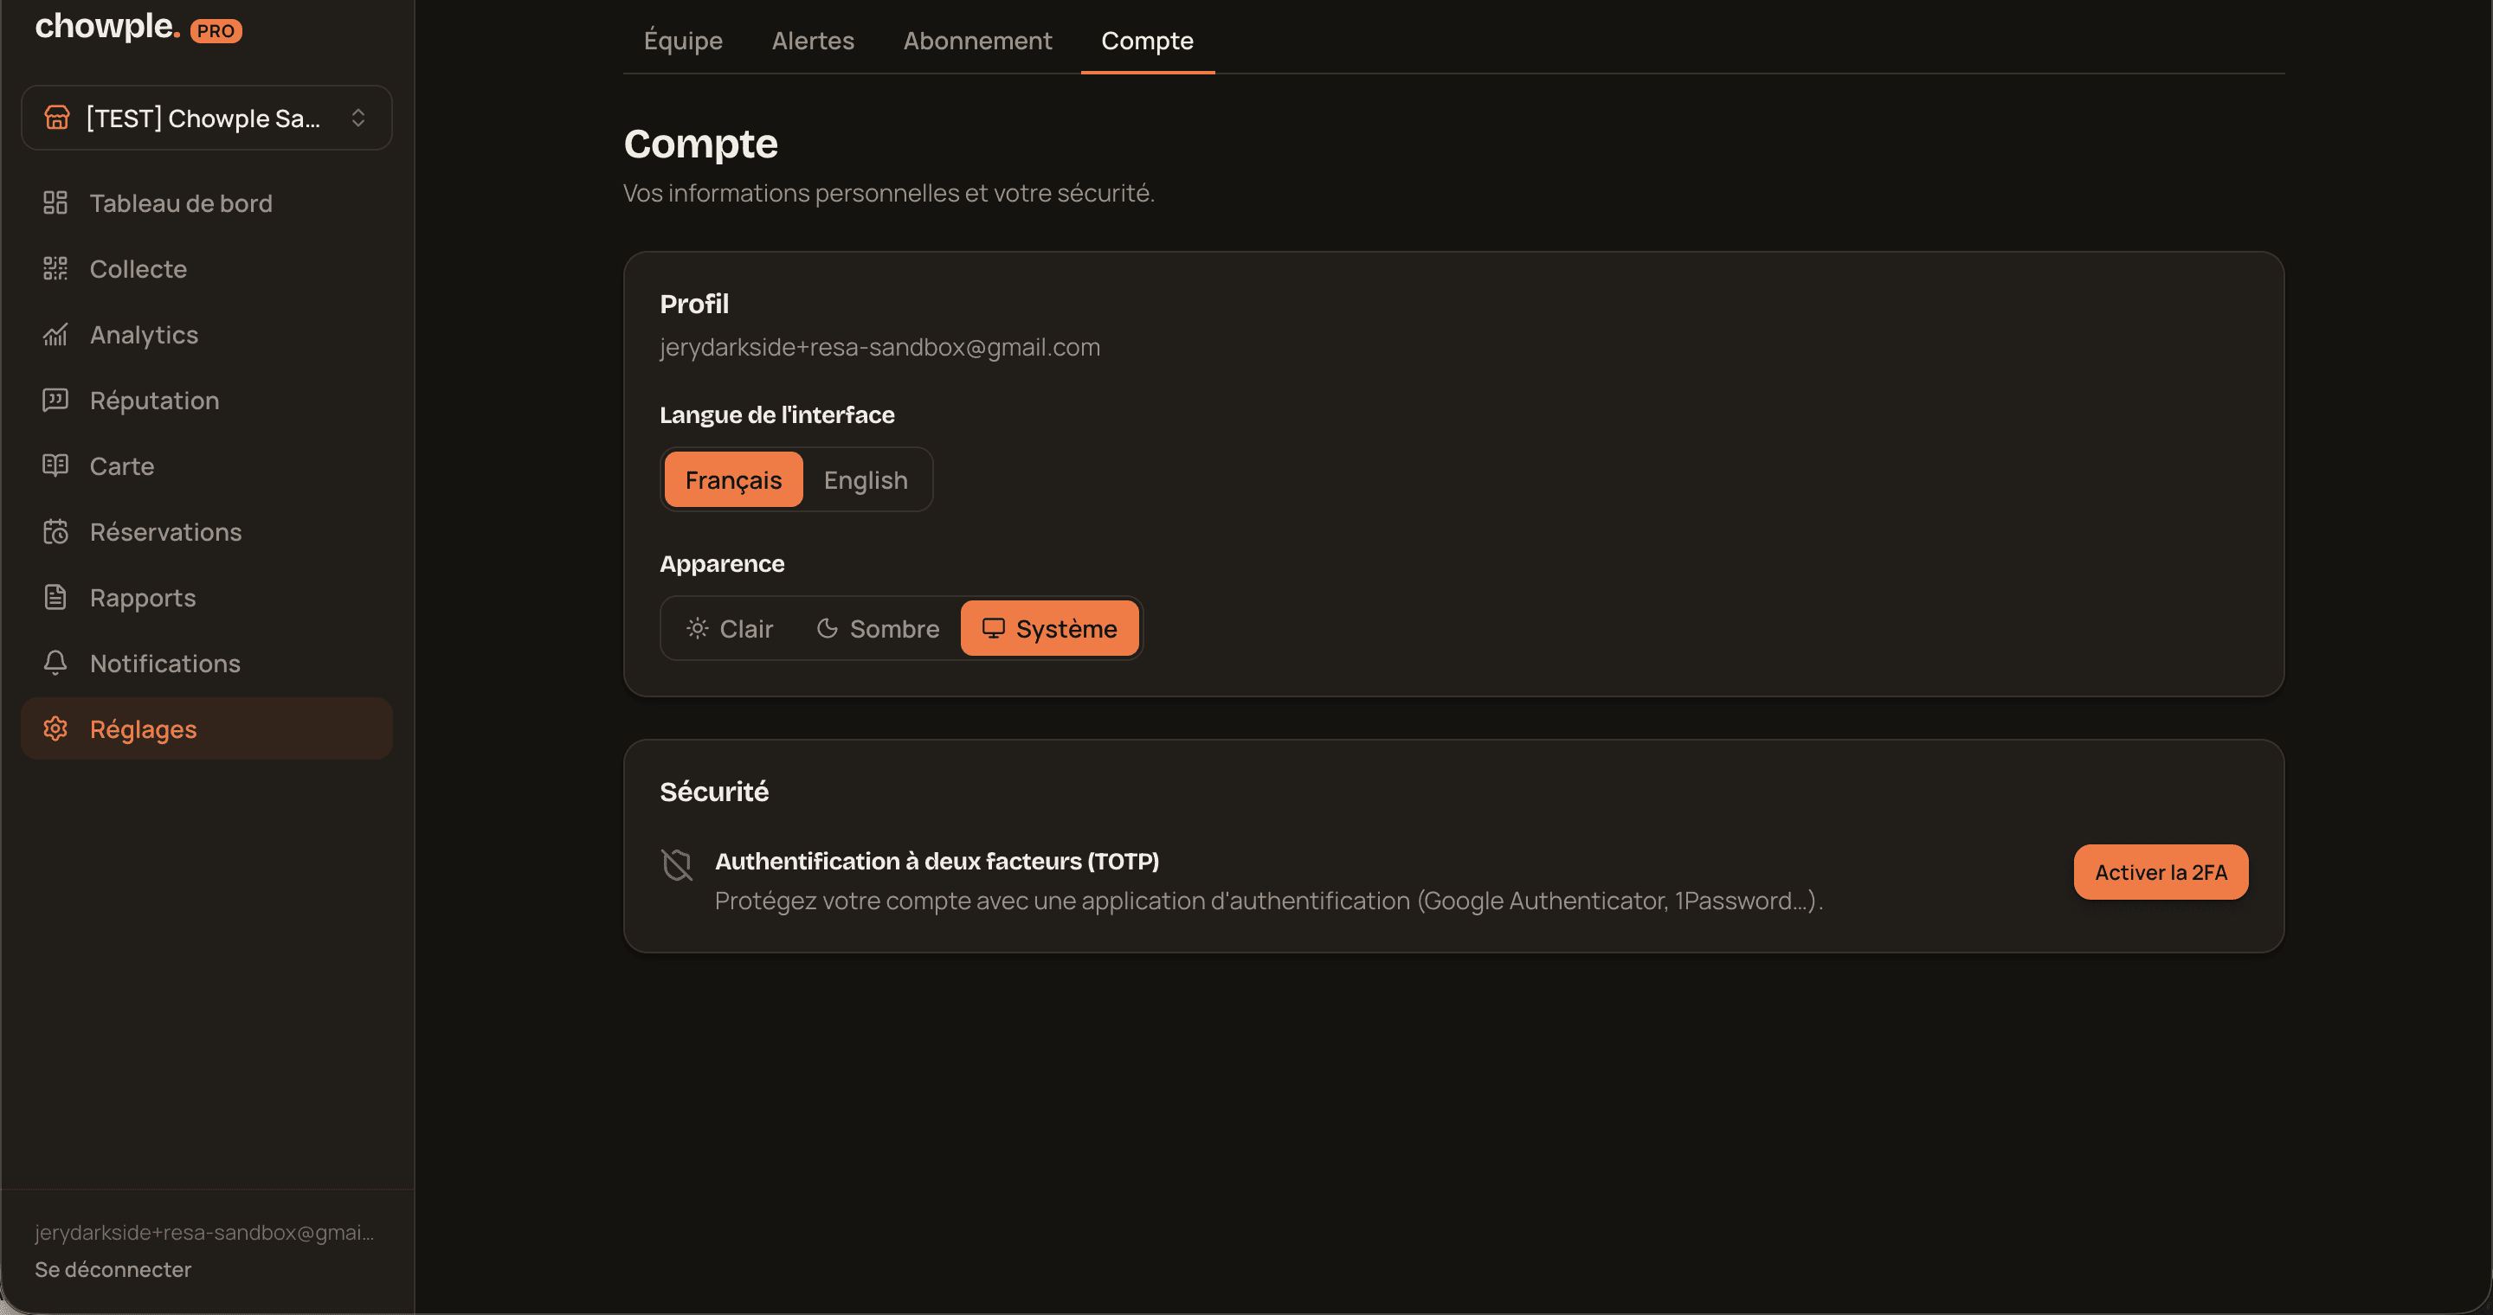Open the Alertes tab
2493x1315 pixels.
tap(813, 41)
